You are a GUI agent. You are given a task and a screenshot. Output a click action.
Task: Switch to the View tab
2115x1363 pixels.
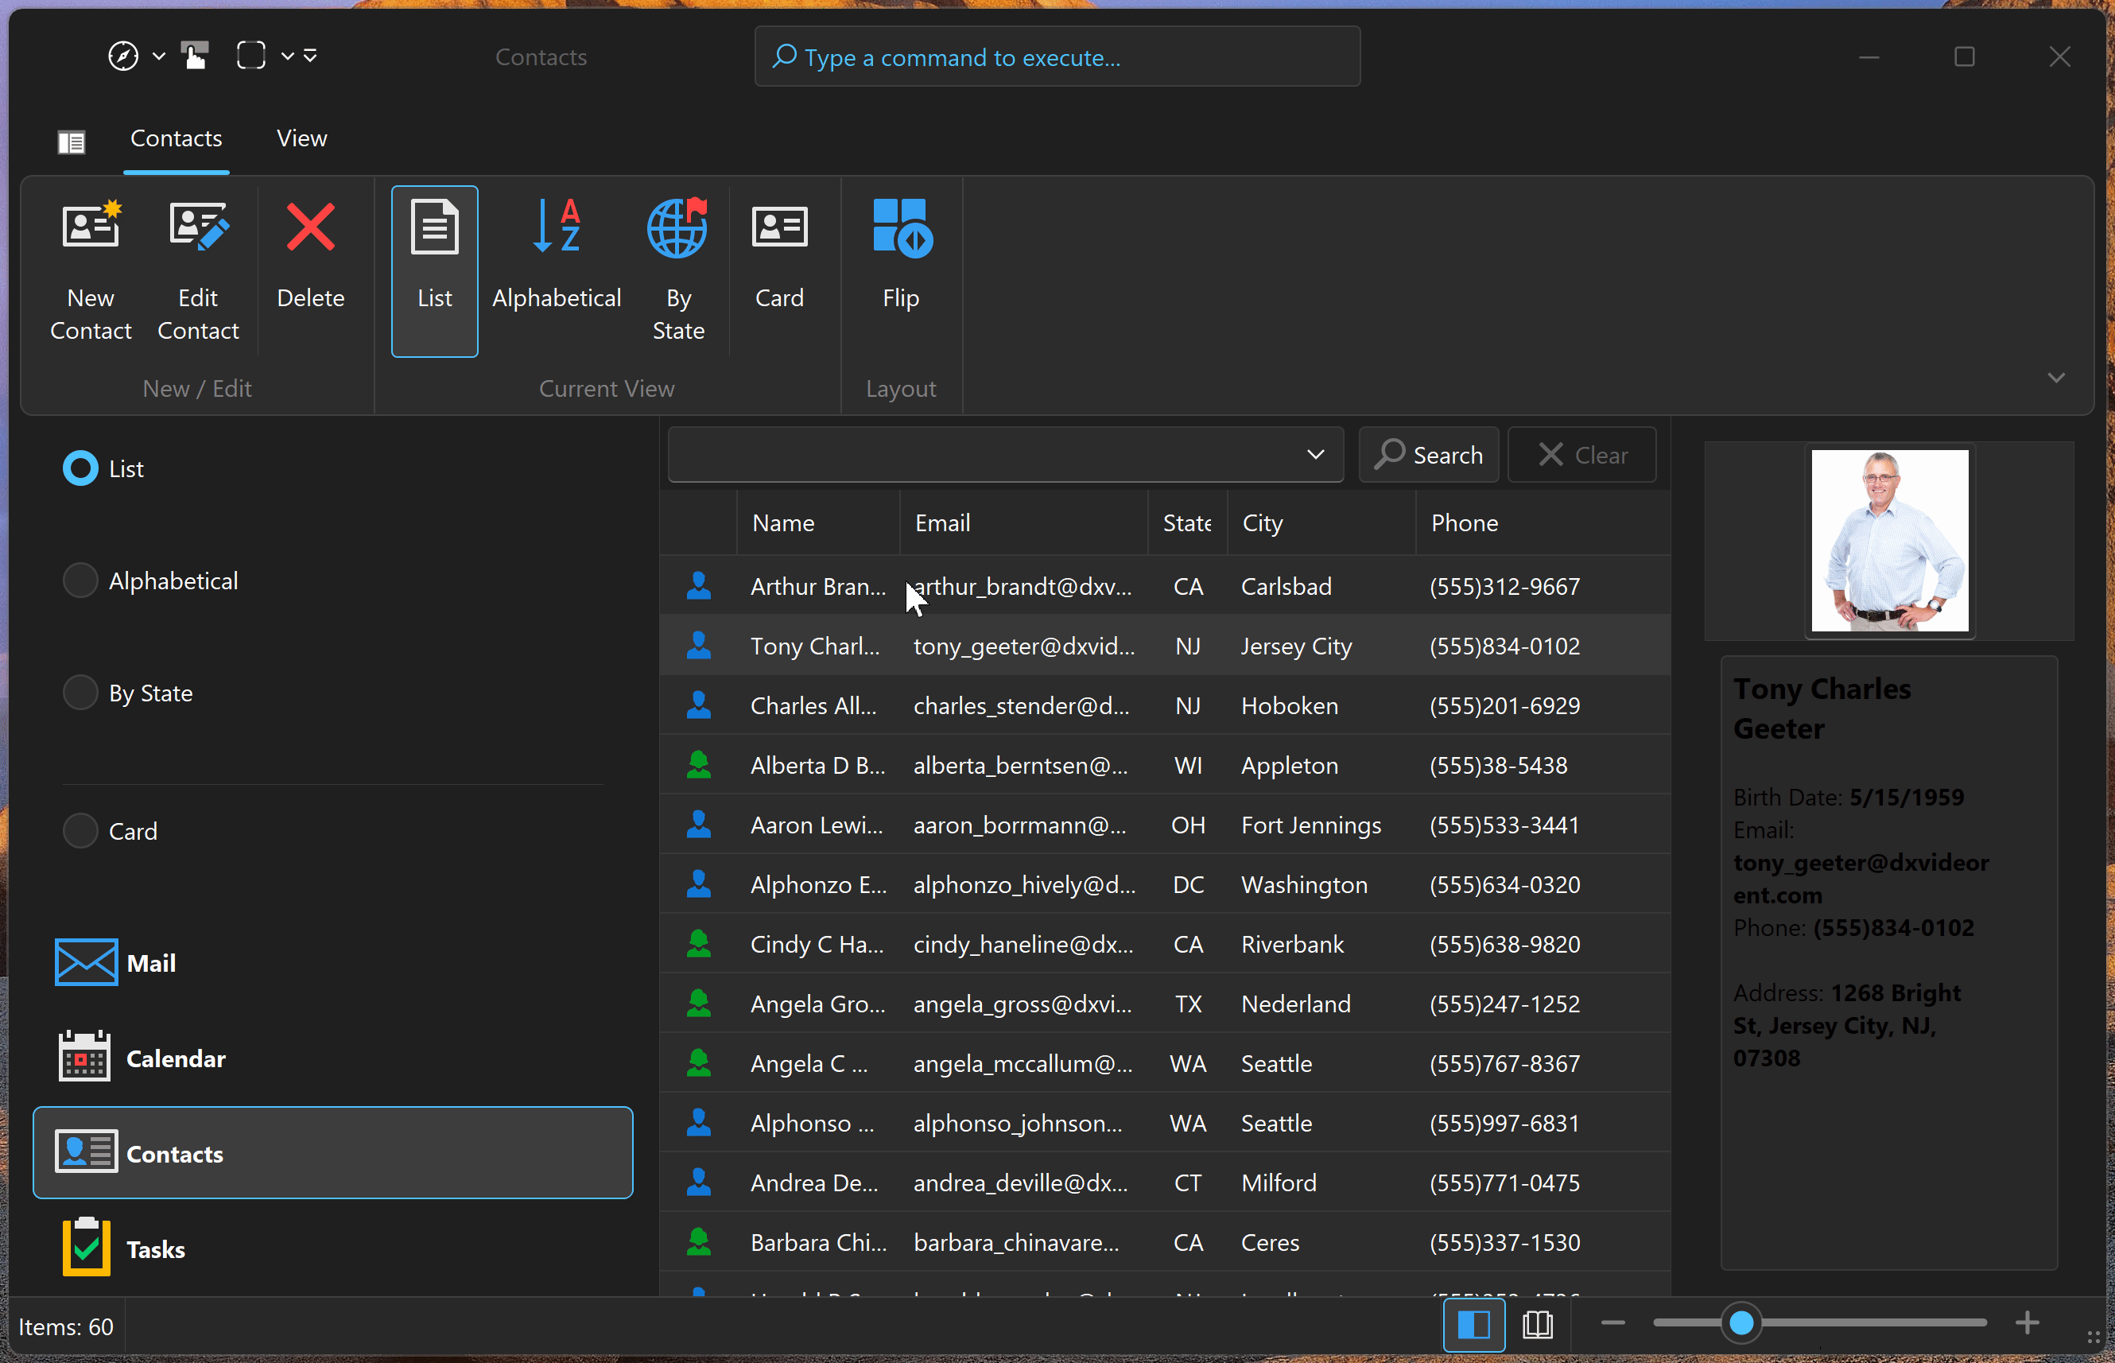(x=301, y=138)
